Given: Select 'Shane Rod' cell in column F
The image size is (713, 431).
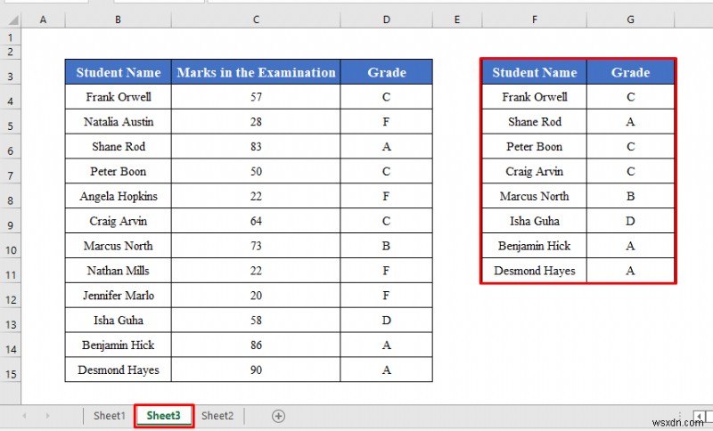Looking at the screenshot, I should [x=534, y=121].
